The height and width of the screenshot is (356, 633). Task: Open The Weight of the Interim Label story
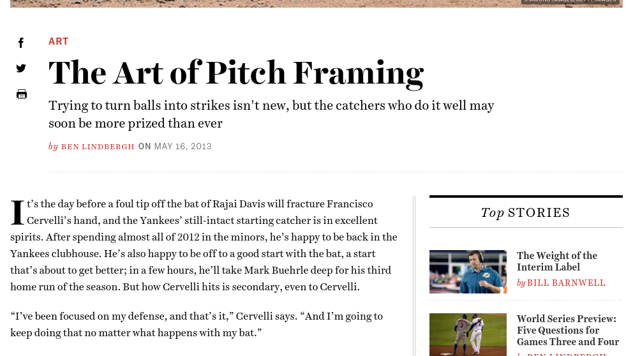556,261
